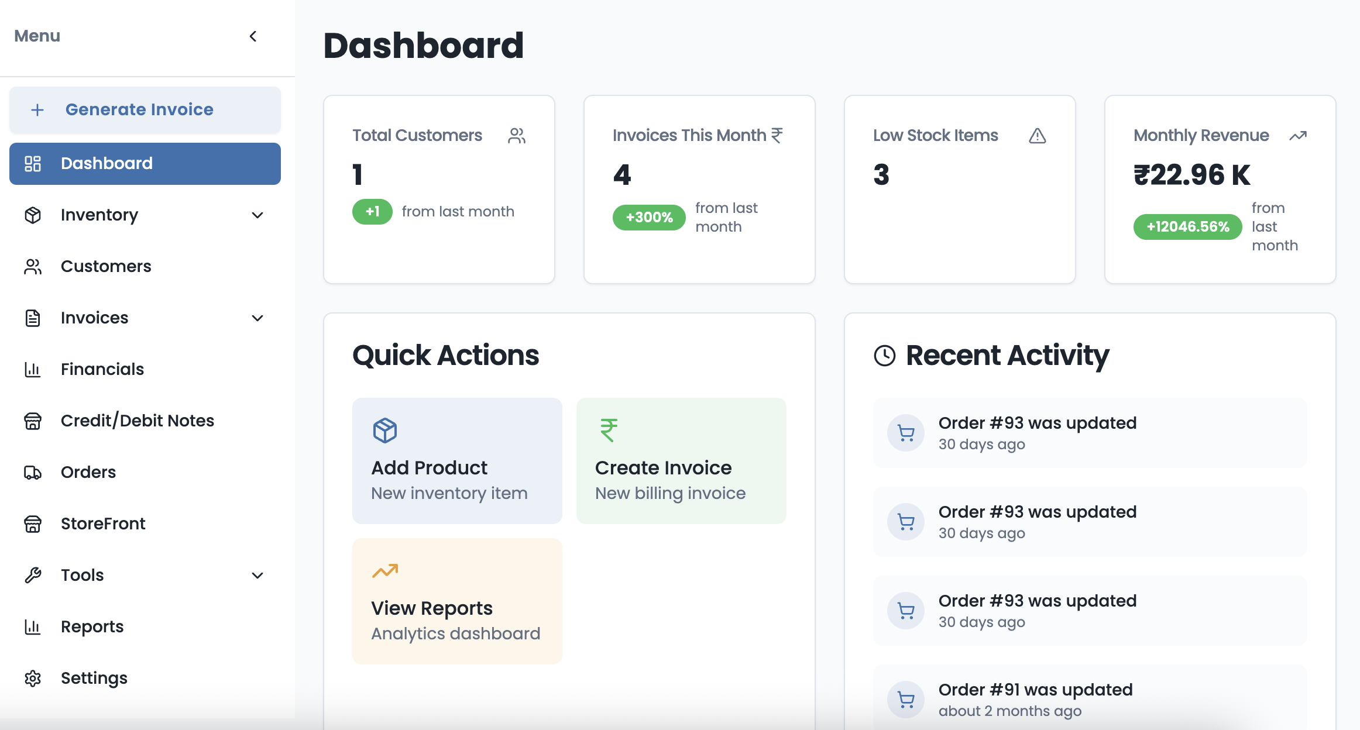
Task: Click the Add Product quick action
Action: click(x=456, y=461)
